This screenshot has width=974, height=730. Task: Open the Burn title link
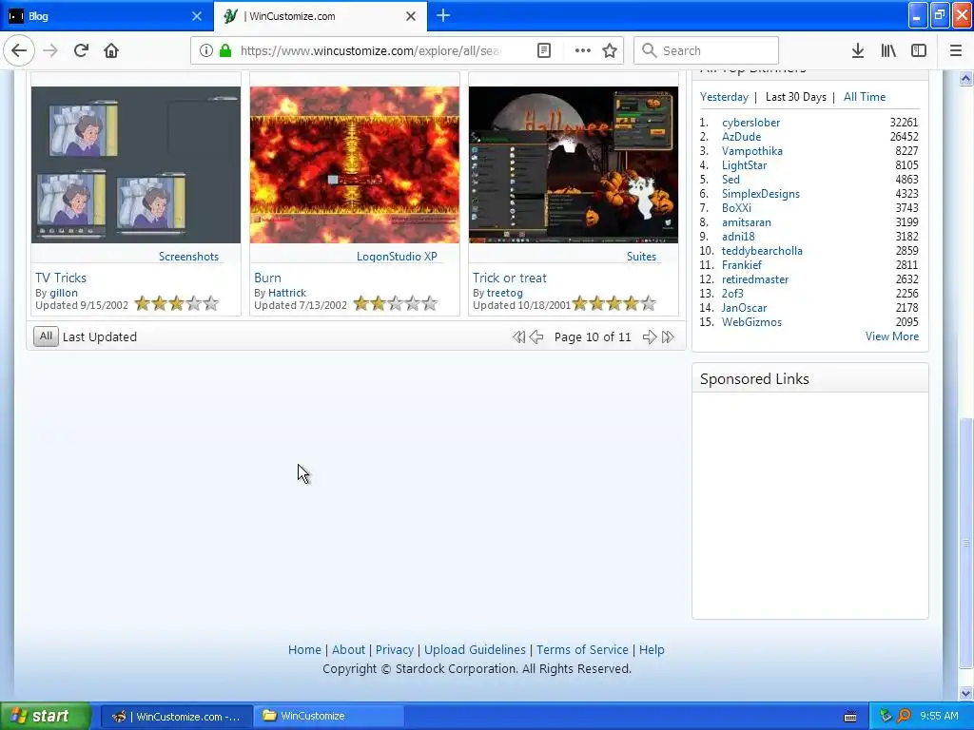tap(267, 279)
